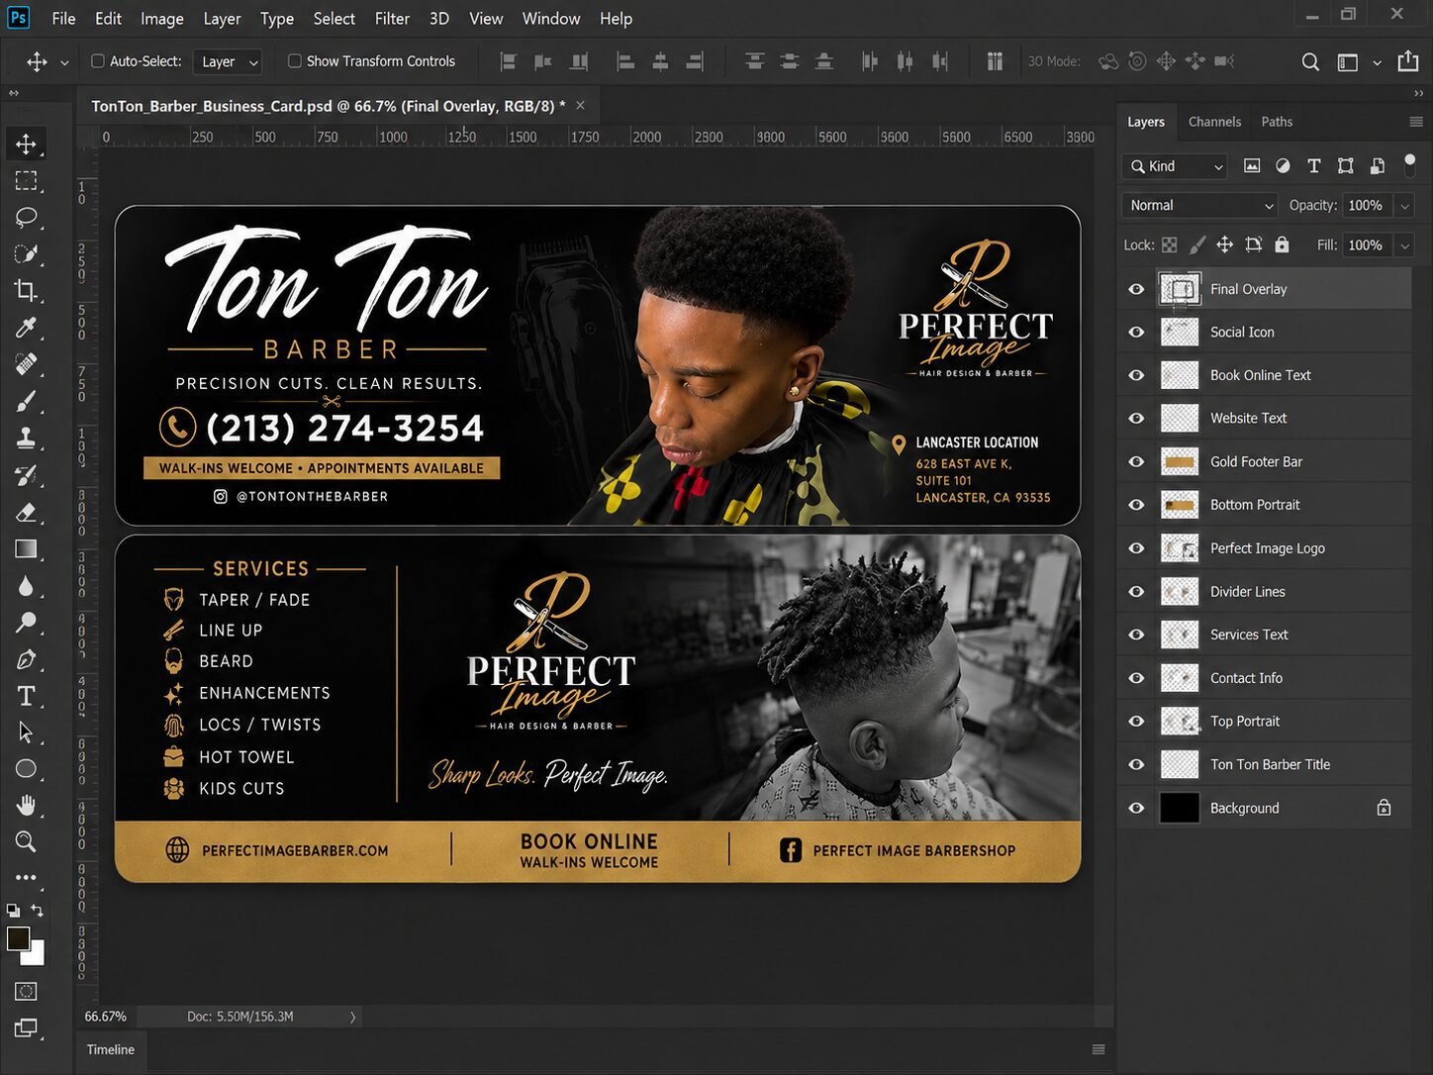This screenshot has height=1075, width=1433.
Task: Click the background color swatch
Action: click(x=37, y=956)
